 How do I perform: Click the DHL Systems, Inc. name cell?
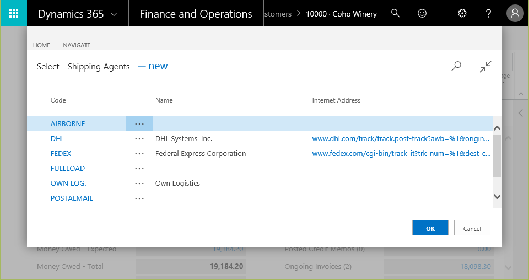(183, 139)
